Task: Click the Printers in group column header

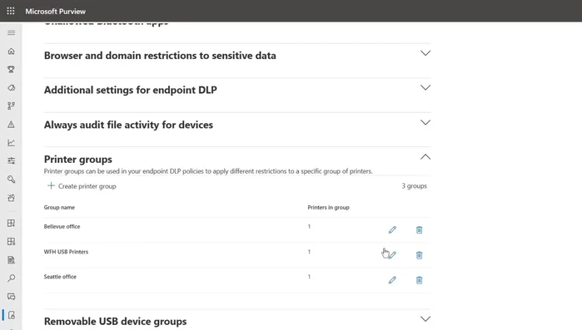Action: pos(329,208)
